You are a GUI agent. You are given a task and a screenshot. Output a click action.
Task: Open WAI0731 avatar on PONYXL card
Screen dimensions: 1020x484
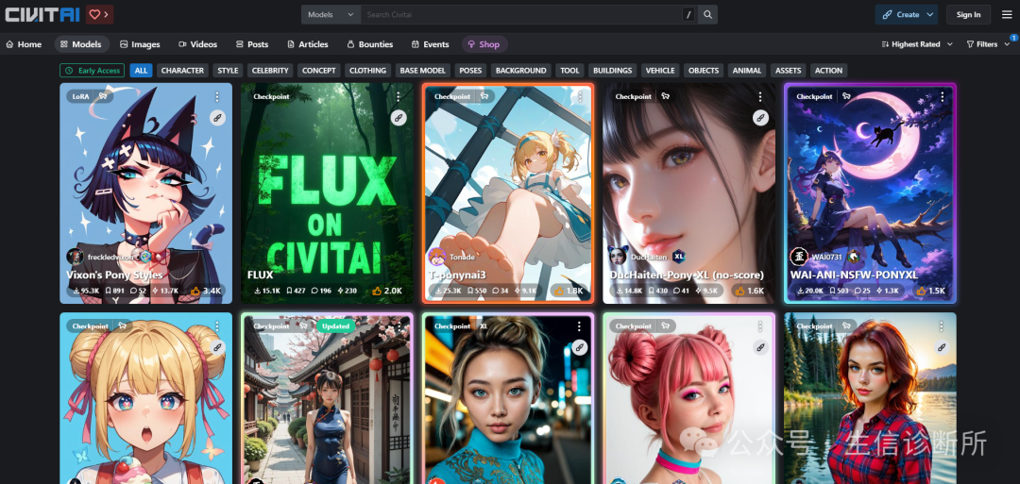(798, 256)
